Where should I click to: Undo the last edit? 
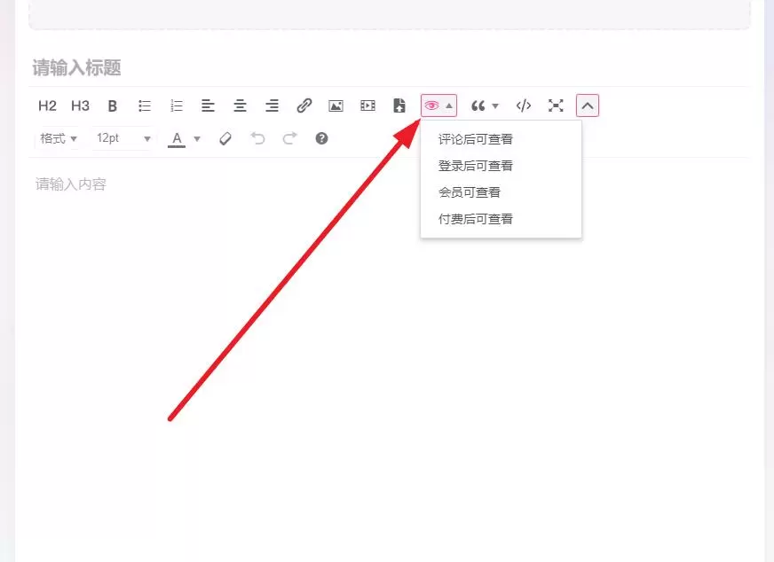257,138
